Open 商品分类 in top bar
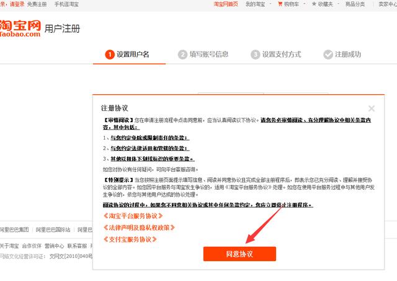 (x=355, y=4)
